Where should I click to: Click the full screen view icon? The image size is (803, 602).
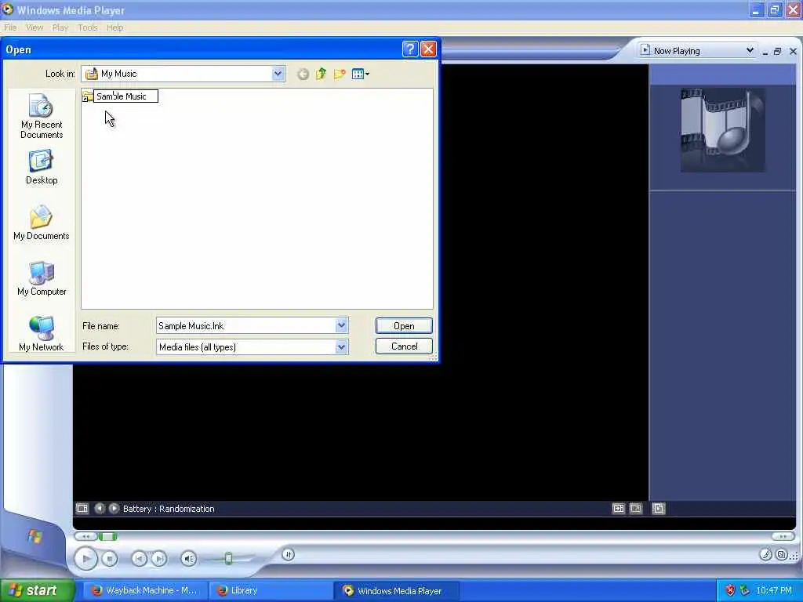[635, 508]
